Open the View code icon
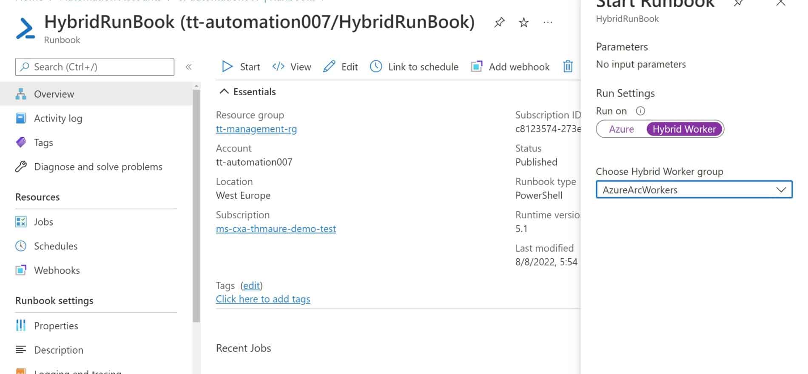This screenshot has width=808, height=374. pos(279,67)
